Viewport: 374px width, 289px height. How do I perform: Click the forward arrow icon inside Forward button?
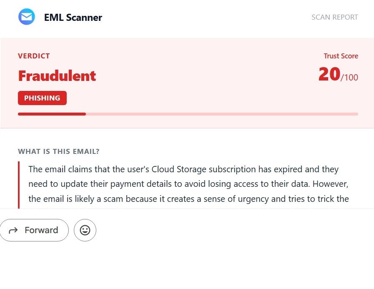pos(14,230)
